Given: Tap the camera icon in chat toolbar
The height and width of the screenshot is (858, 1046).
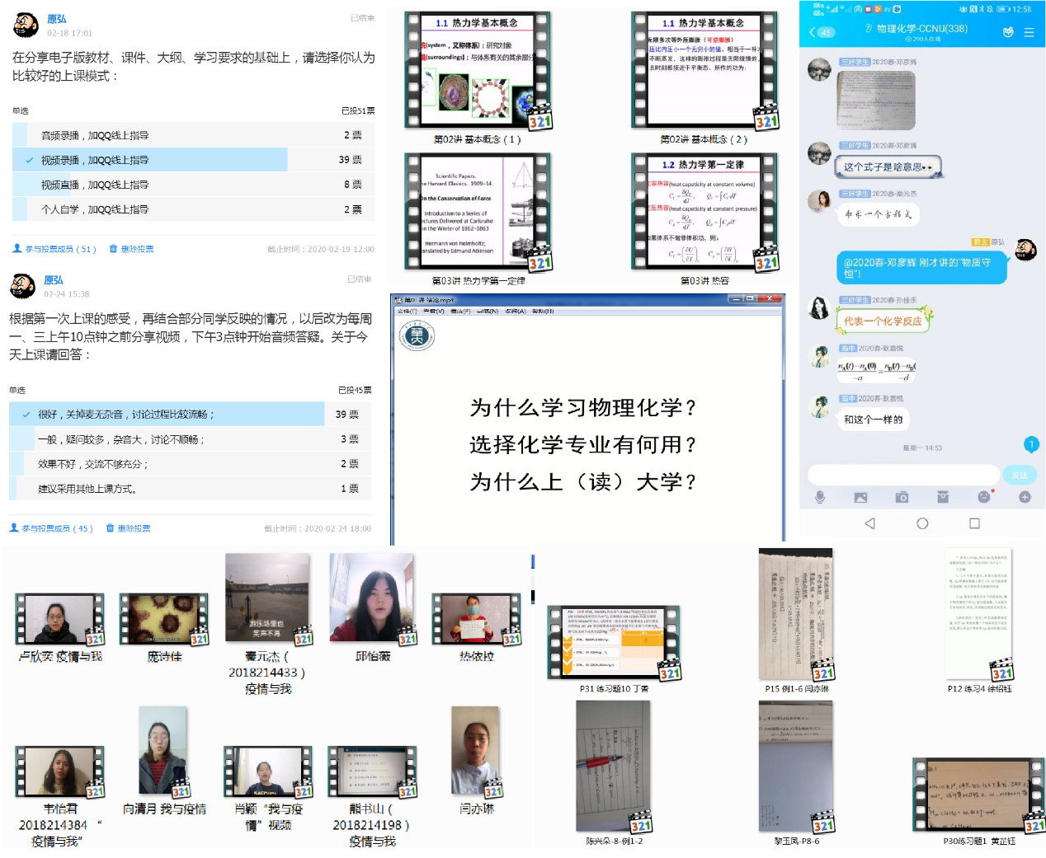Looking at the screenshot, I should 902,497.
